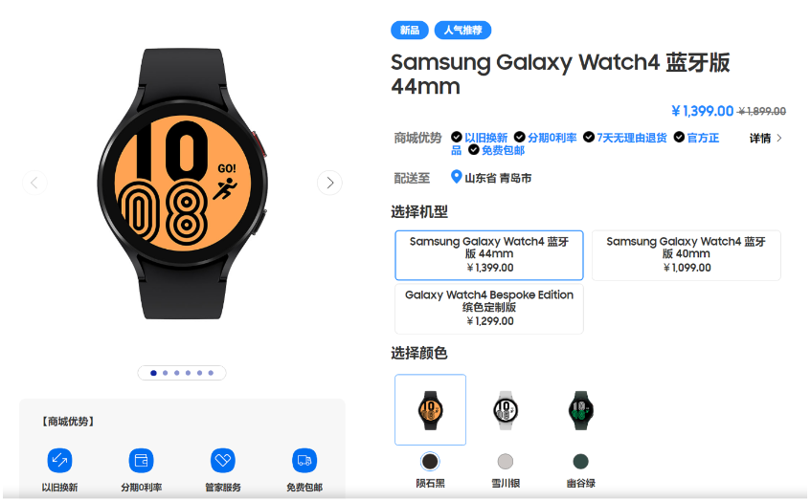Screen dimensions: 811x500
Task: Show the next product image with right arrow
Action: (329, 183)
